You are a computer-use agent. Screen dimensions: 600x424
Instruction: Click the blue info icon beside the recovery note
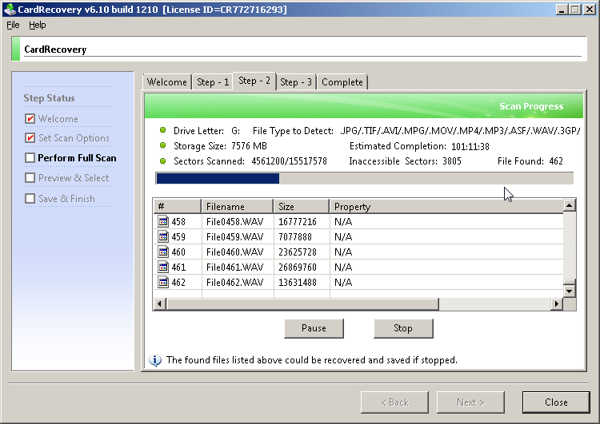click(x=155, y=360)
